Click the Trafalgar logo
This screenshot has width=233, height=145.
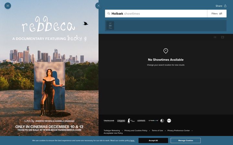click(109, 121)
